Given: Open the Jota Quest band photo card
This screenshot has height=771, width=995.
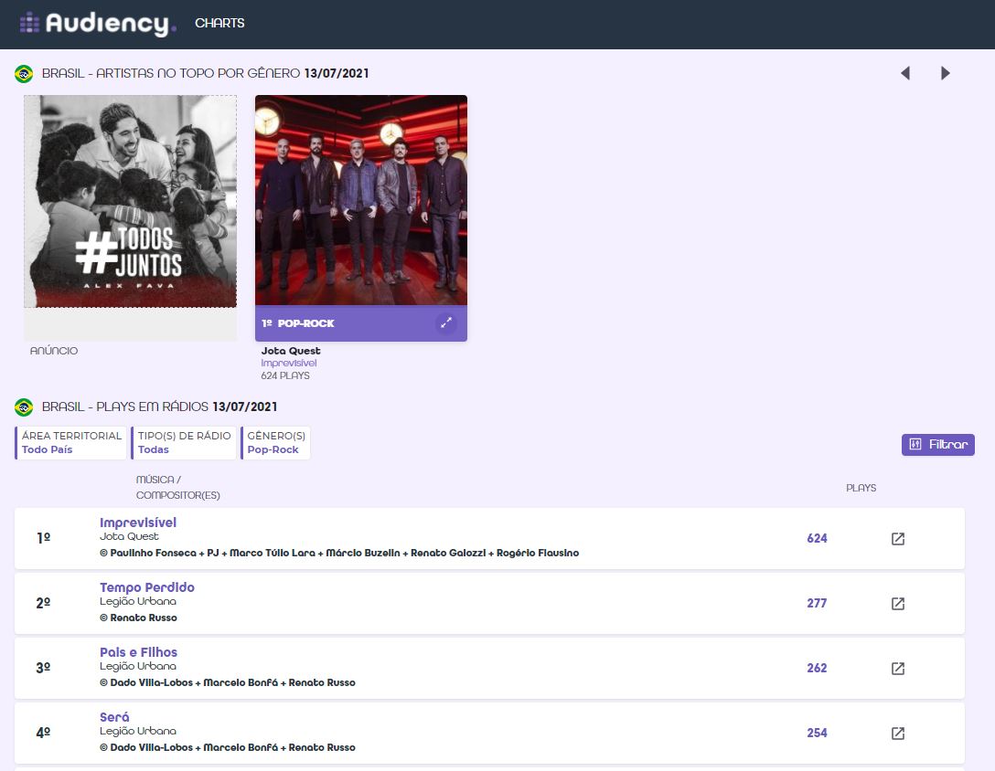Looking at the screenshot, I should (x=361, y=200).
